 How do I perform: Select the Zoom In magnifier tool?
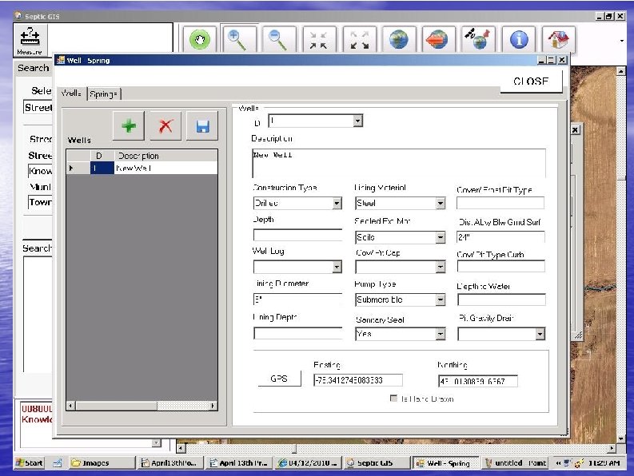click(x=238, y=40)
